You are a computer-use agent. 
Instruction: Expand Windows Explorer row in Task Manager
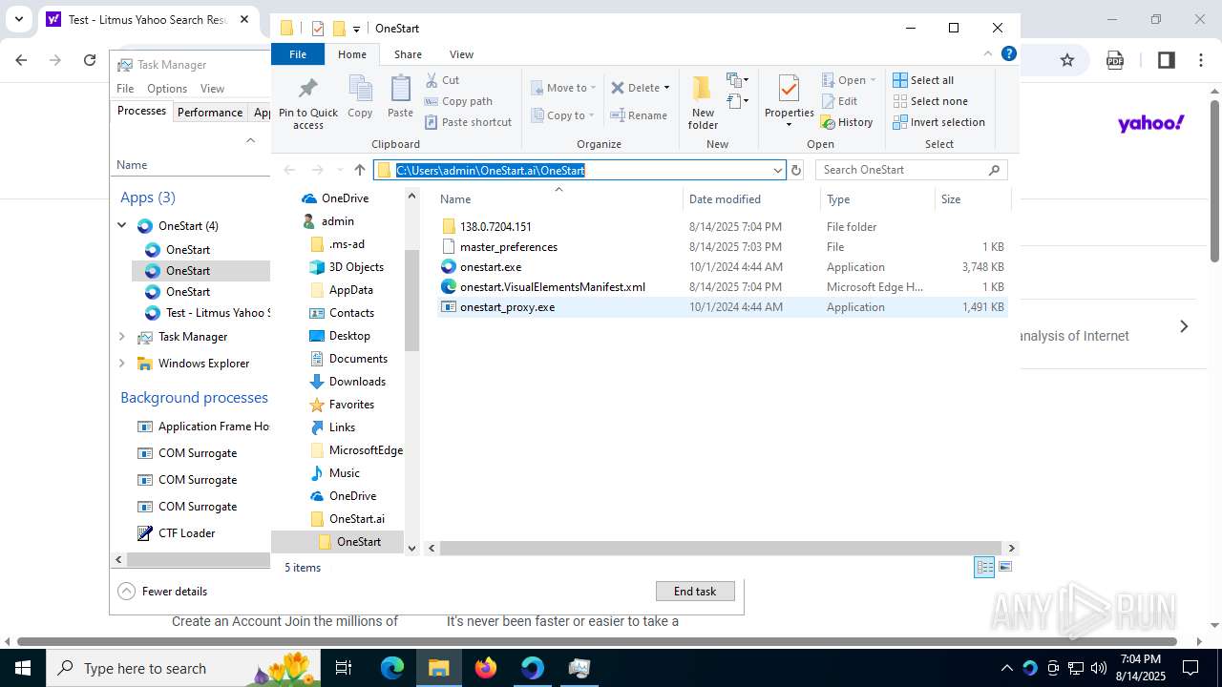[x=122, y=364]
